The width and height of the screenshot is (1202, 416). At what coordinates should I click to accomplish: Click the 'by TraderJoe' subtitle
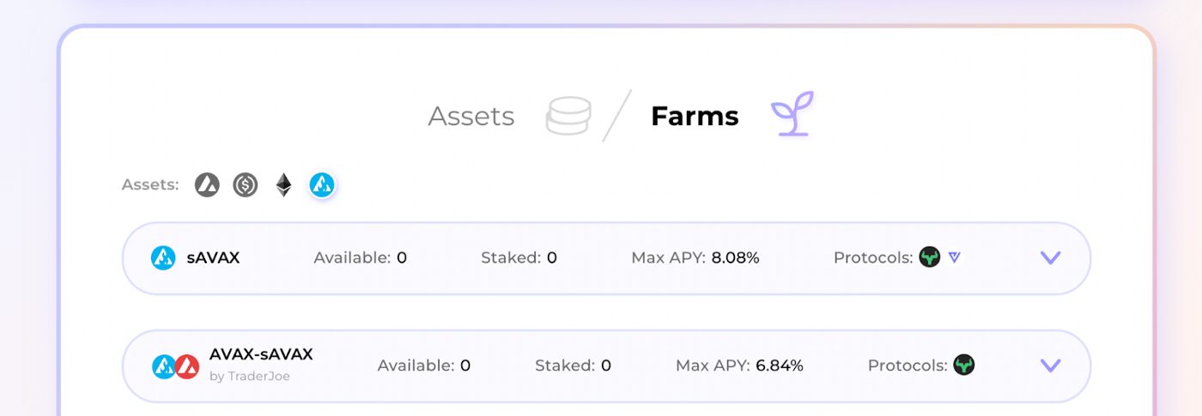(250, 376)
